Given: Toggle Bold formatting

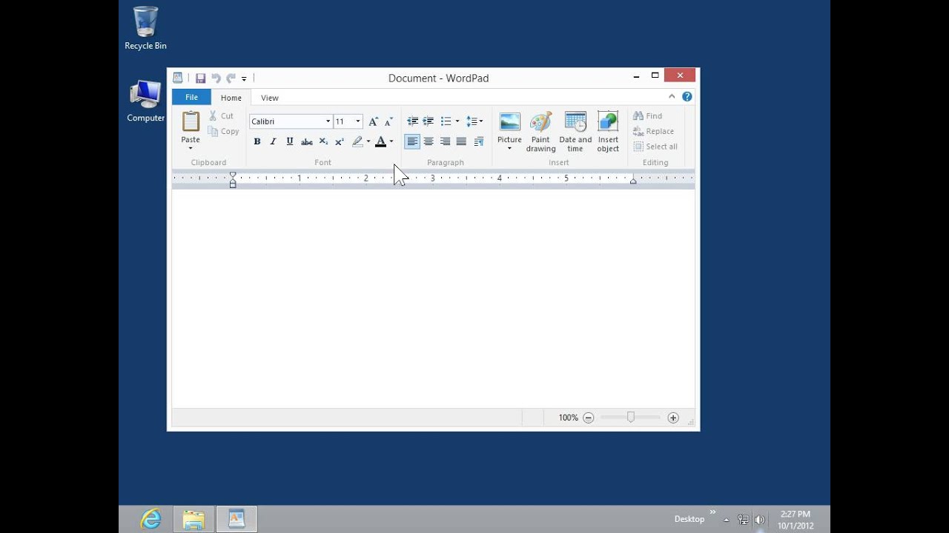Looking at the screenshot, I should (257, 141).
